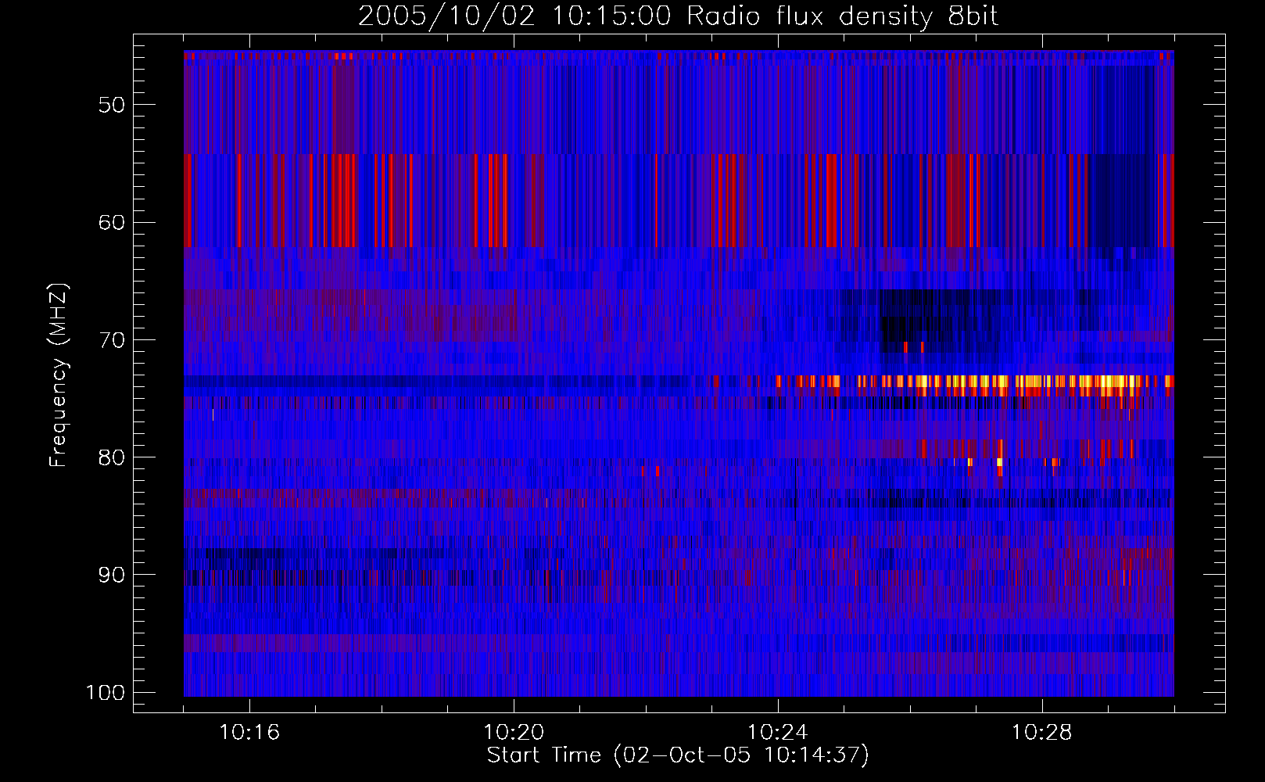This screenshot has width=1265, height=782.
Task: Click the 80 frequency tick label
Action: (112, 457)
